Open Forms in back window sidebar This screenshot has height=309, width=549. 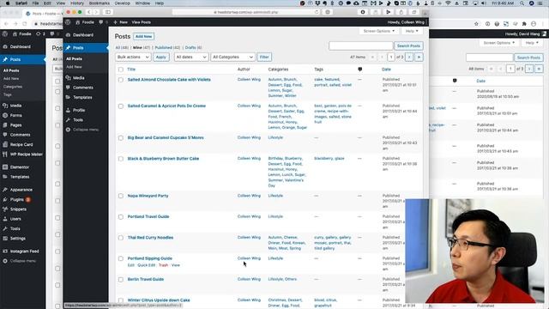pos(15,115)
